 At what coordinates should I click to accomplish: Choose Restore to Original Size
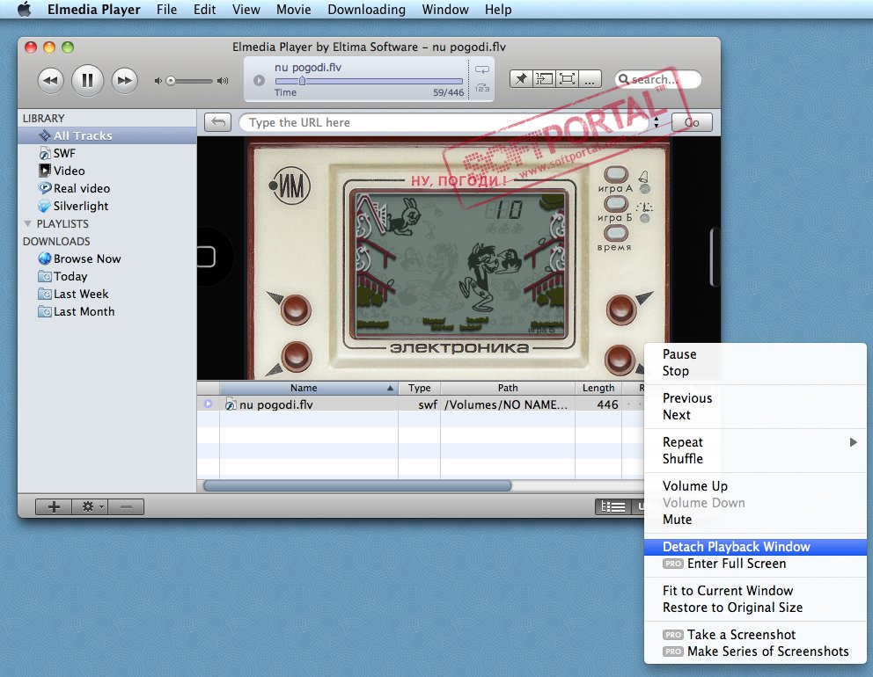[756, 608]
